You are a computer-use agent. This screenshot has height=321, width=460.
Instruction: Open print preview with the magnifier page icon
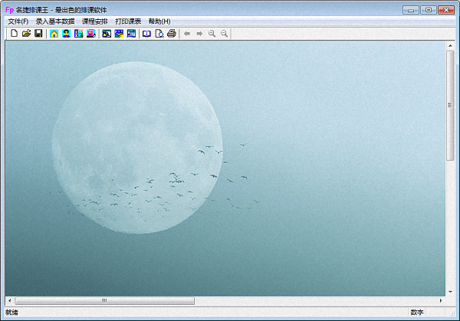click(159, 34)
